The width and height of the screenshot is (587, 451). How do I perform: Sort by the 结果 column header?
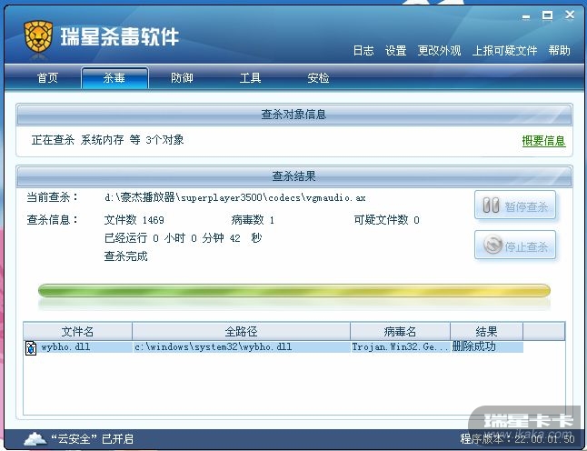pyautogui.click(x=486, y=332)
